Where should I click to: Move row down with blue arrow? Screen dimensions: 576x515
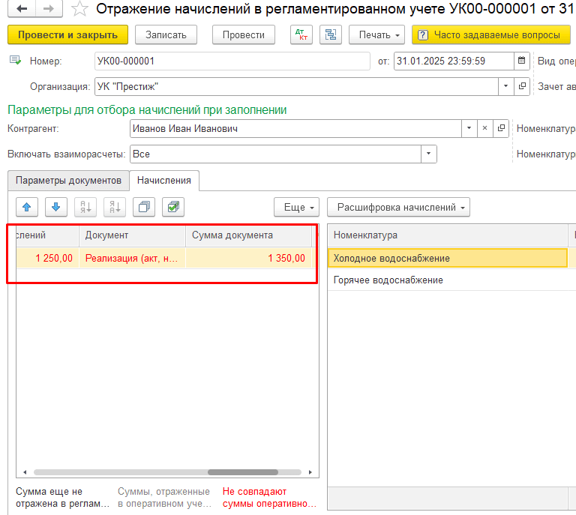56,207
